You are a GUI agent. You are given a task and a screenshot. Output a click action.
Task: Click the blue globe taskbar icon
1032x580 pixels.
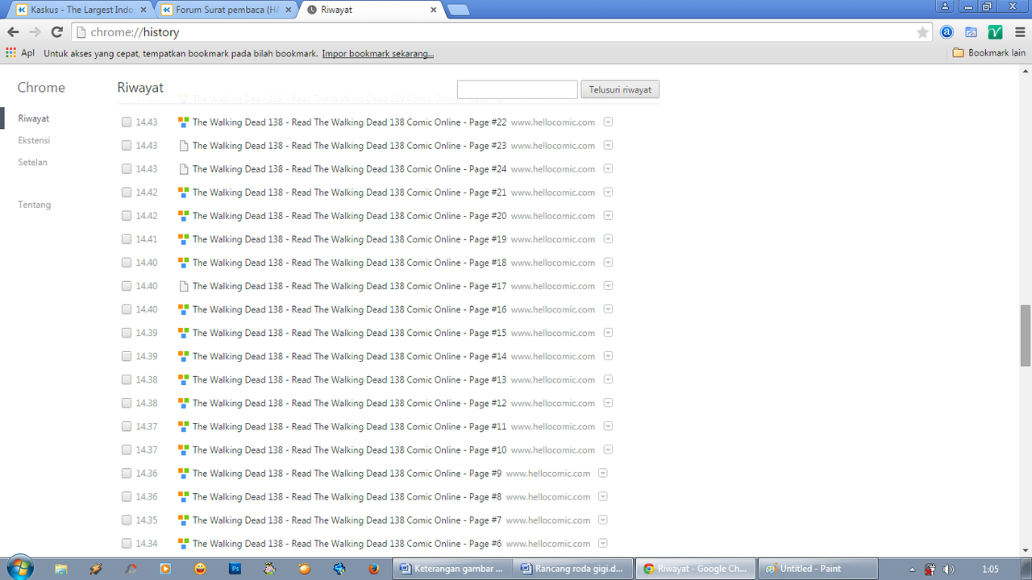coord(339,569)
